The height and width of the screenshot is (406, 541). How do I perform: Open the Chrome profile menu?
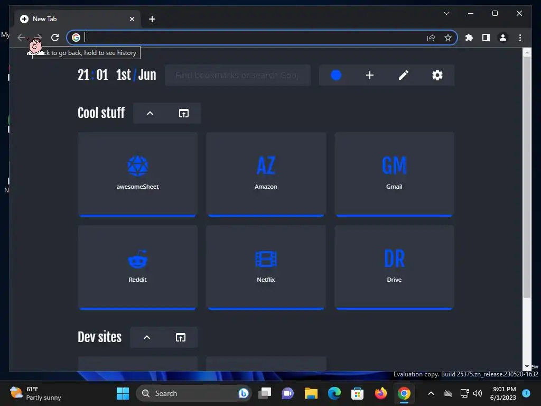pos(503,38)
